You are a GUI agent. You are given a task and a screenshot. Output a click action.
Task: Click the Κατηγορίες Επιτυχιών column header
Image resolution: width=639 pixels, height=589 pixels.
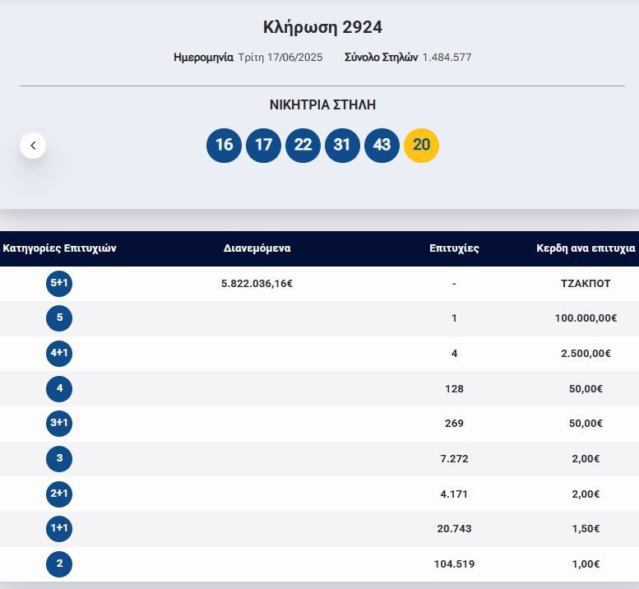60,248
